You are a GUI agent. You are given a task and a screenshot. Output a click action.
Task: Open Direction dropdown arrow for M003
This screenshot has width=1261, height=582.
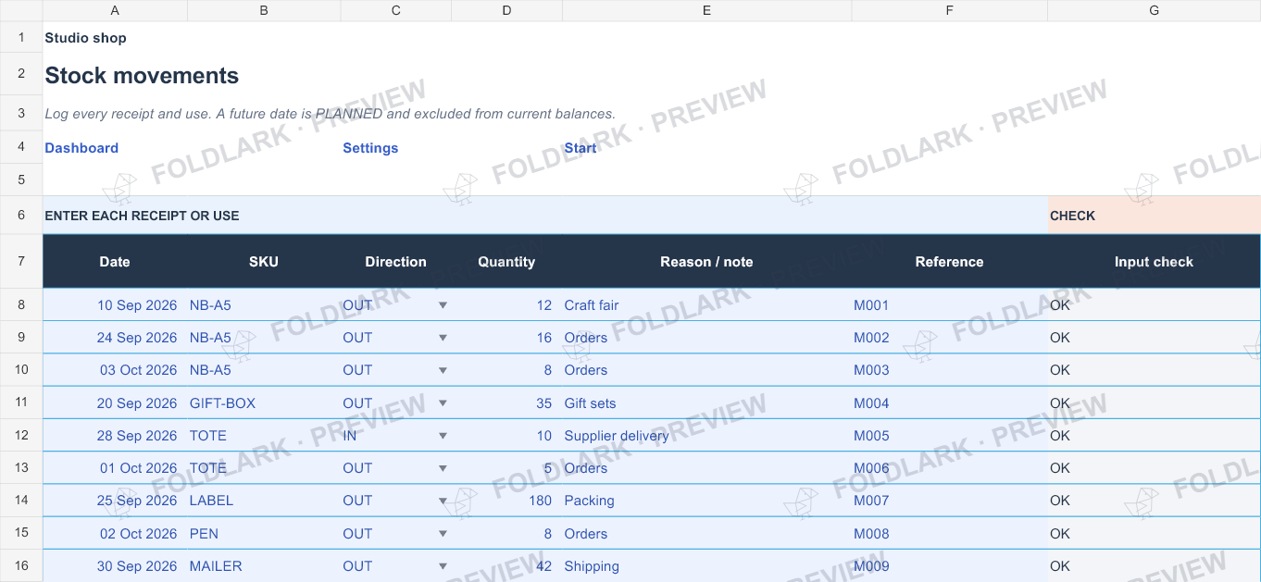click(443, 370)
